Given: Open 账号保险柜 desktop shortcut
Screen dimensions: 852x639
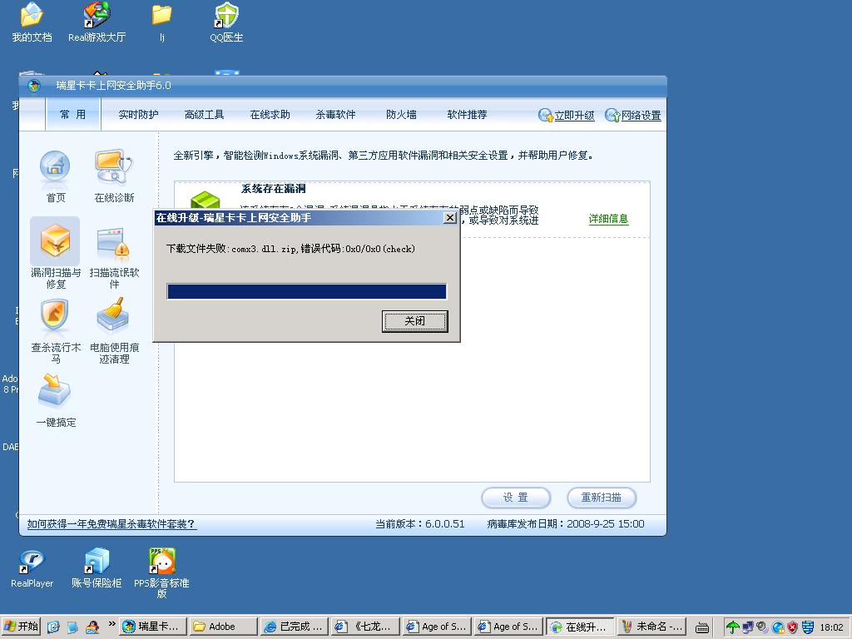Looking at the screenshot, I should click(97, 569).
